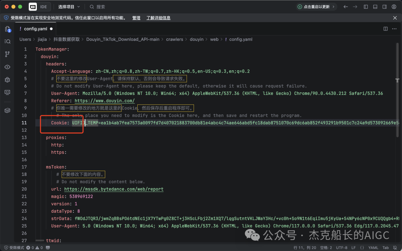Toggle the right sidebar layout icon
This screenshot has height=251, width=402.
(385, 7)
